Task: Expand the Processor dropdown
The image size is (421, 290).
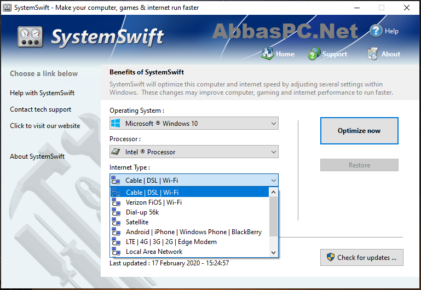Action: 273,152
